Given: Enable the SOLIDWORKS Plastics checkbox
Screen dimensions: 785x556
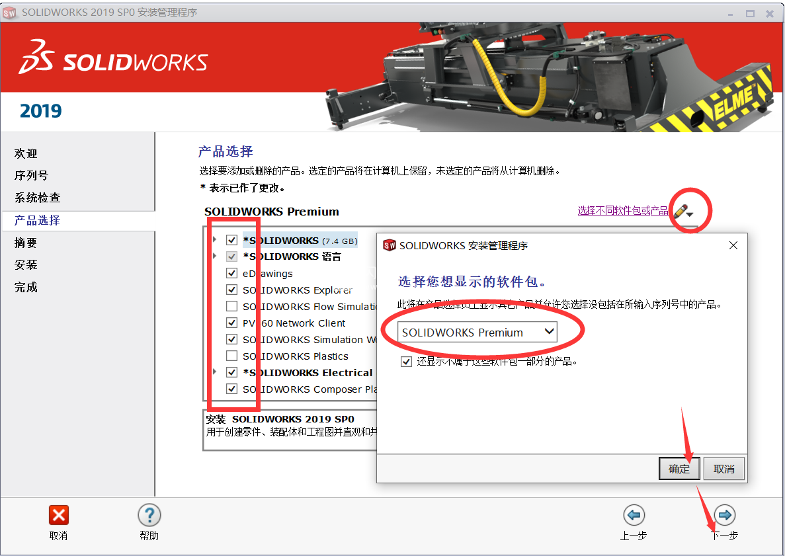Looking at the screenshot, I should (x=231, y=356).
